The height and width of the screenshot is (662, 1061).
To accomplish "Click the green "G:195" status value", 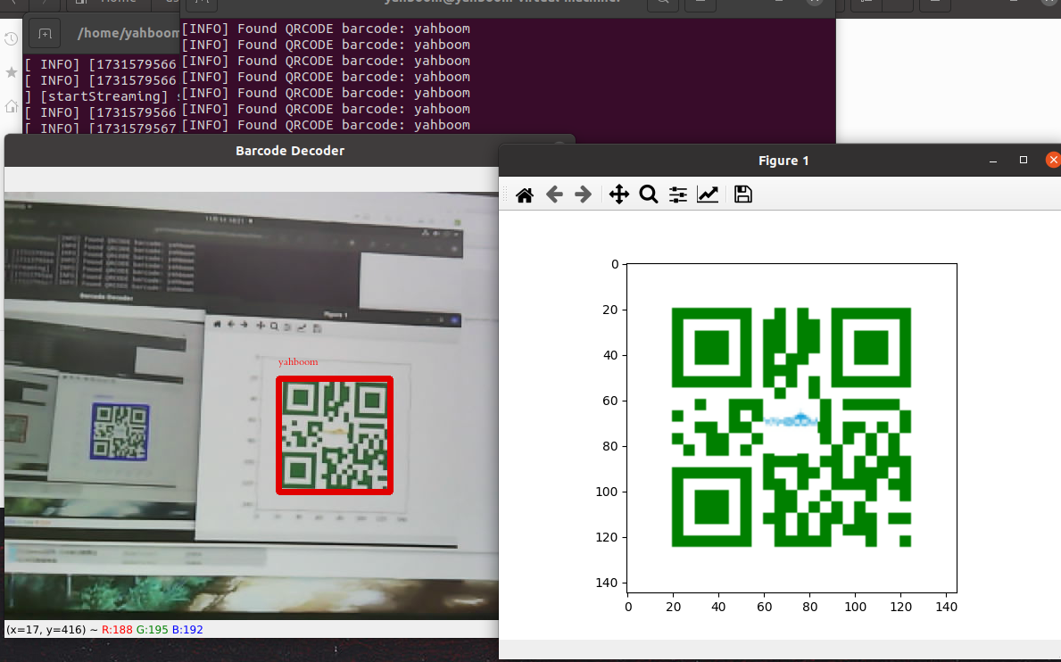I will [153, 630].
